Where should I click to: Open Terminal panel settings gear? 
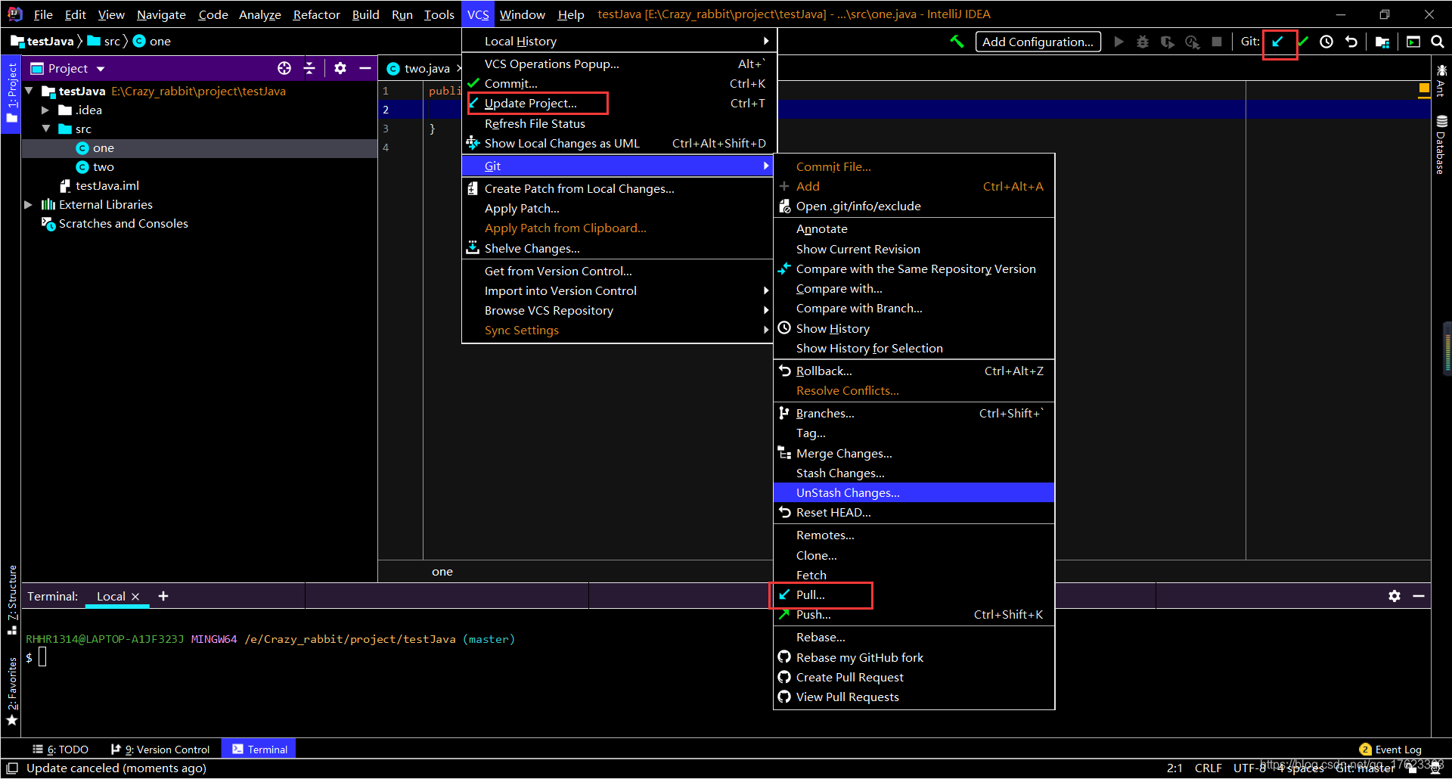pyautogui.click(x=1395, y=596)
